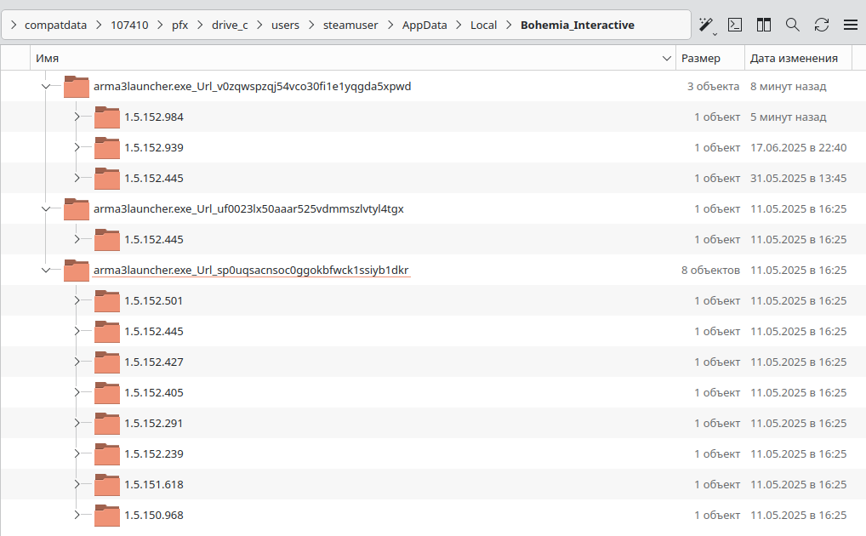The image size is (866, 536).
Task: Click leading arrow at breadcrumb bar start
Action: [14, 25]
